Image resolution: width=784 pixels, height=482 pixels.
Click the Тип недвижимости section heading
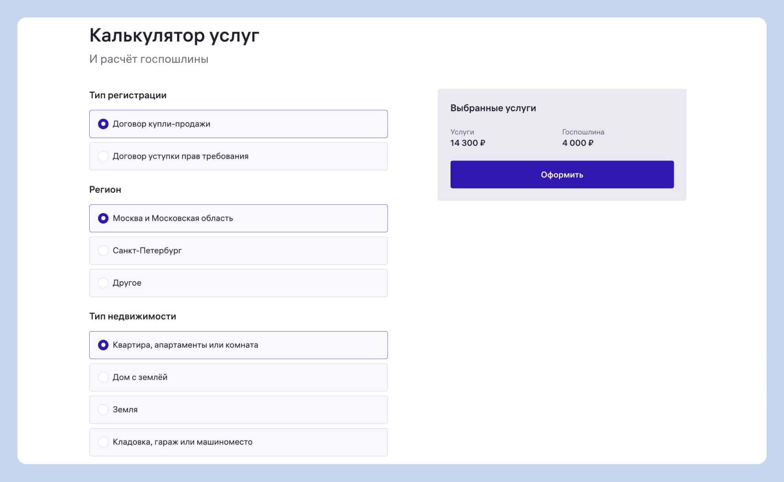pos(133,316)
